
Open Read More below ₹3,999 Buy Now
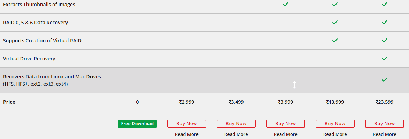[286, 134]
